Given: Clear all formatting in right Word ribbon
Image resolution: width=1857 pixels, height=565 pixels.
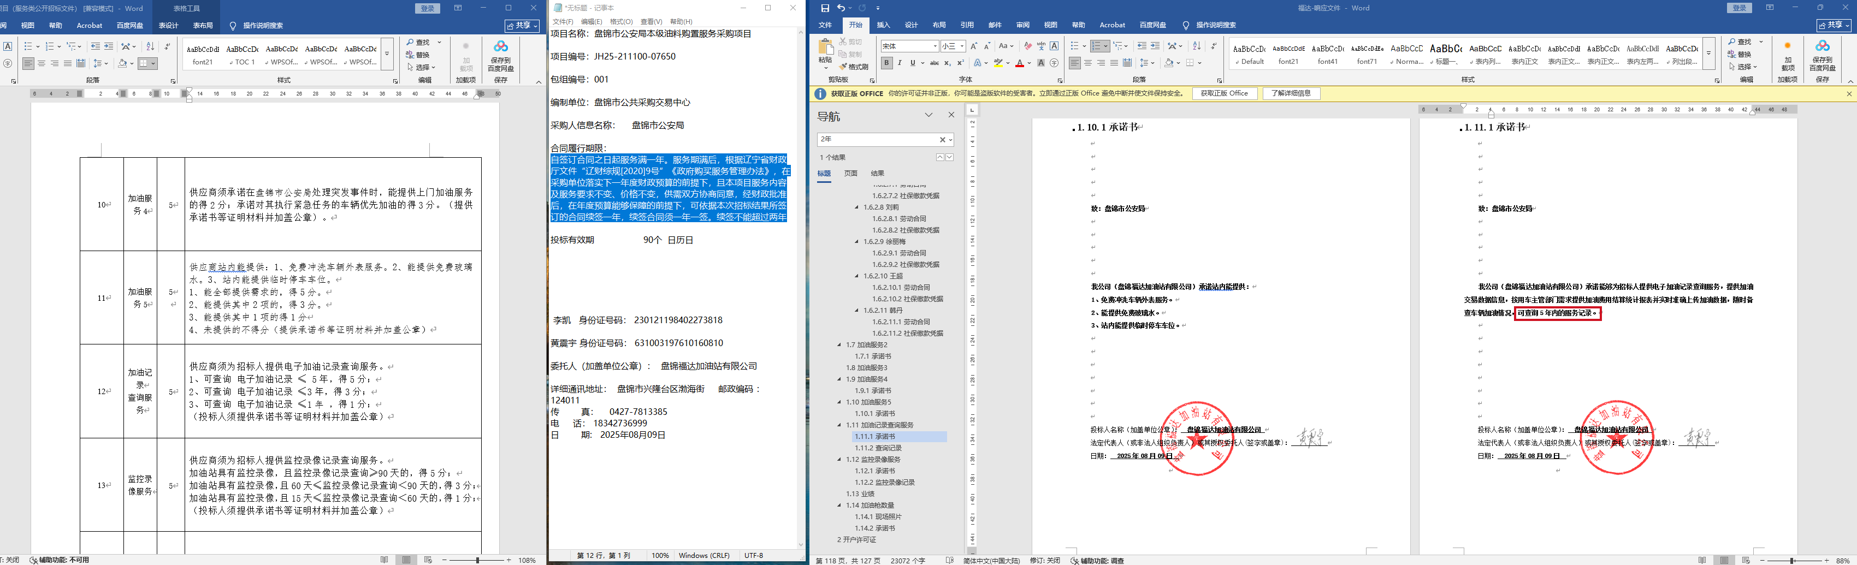Looking at the screenshot, I should [1027, 46].
